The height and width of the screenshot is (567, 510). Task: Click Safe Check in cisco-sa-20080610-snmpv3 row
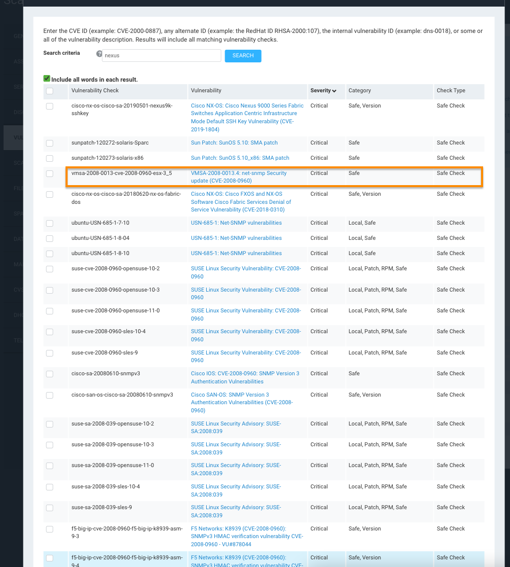(x=451, y=374)
